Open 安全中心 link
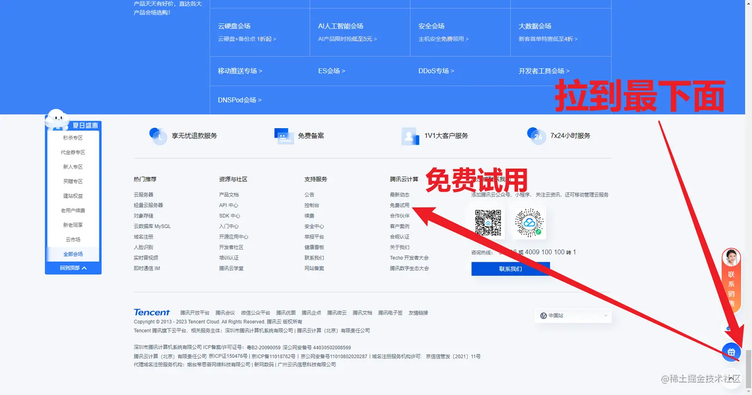Viewport: 752px width, 395px height. [x=314, y=226]
